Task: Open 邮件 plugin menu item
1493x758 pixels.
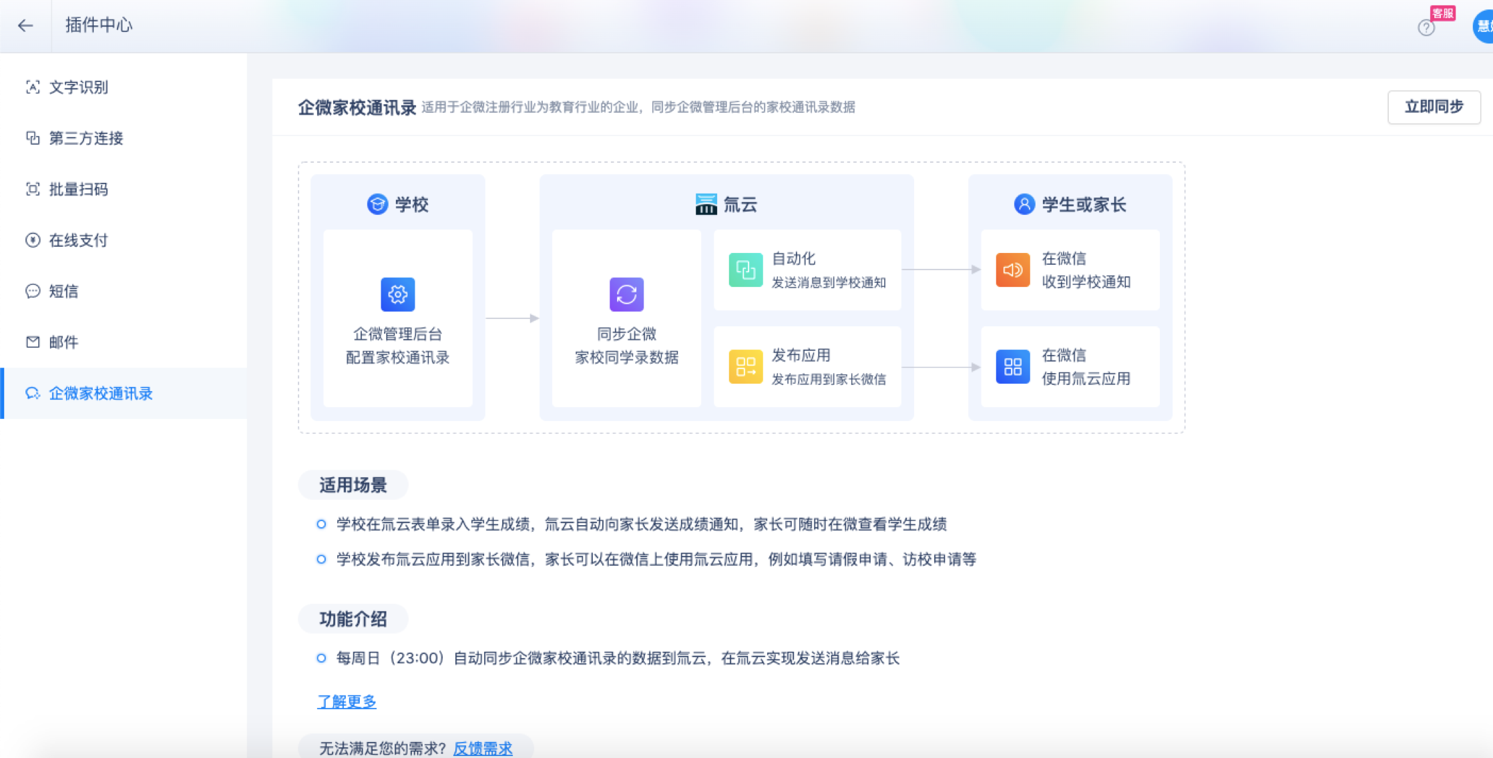Action: [124, 342]
